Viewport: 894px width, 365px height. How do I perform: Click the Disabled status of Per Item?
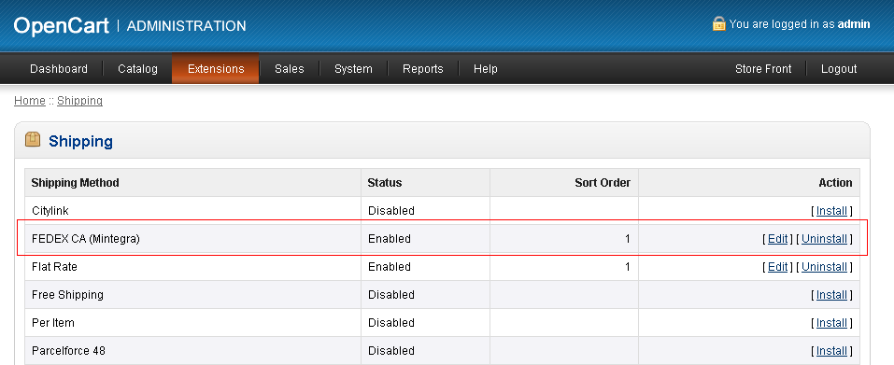click(391, 322)
